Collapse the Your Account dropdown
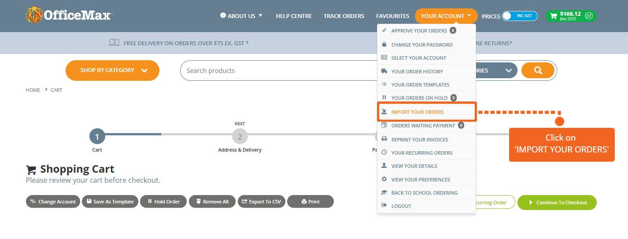This screenshot has height=239, width=628. 446,16
